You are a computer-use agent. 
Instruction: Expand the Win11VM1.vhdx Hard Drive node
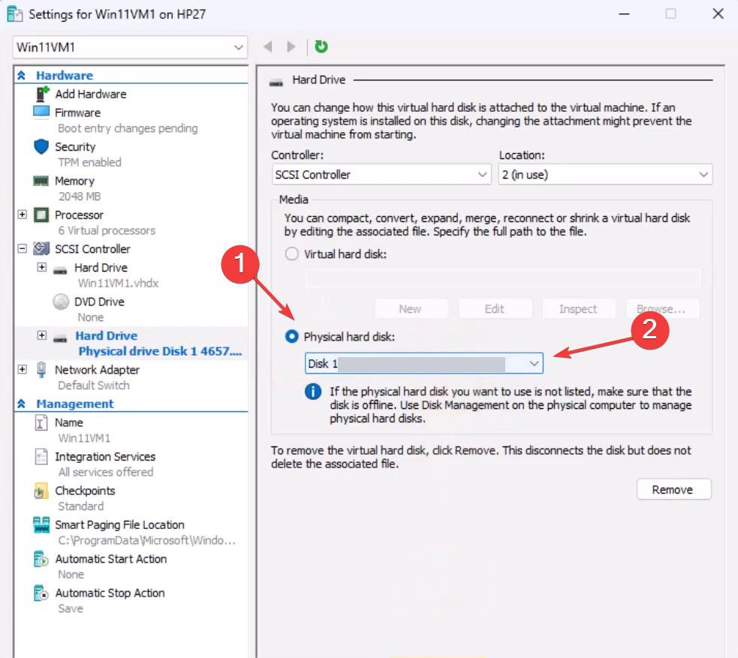pyautogui.click(x=42, y=267)
